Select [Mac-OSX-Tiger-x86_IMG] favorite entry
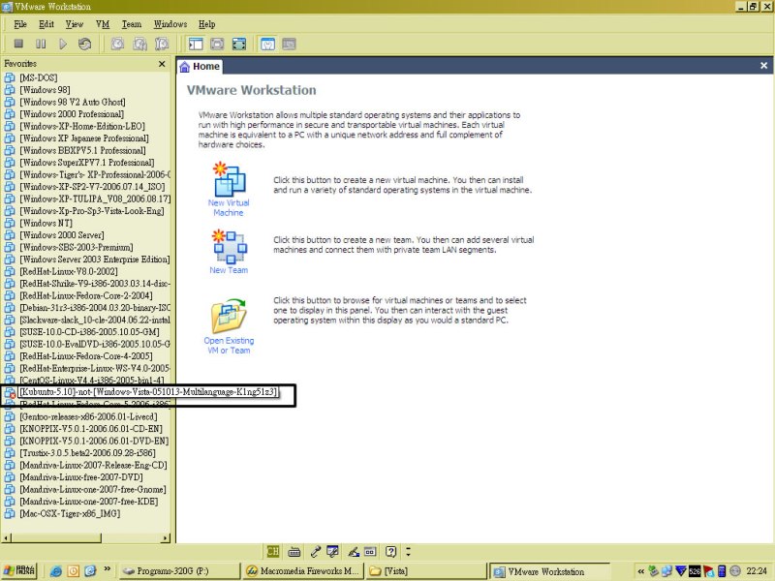Screen dimensions: 775x581 coord(74,514)
